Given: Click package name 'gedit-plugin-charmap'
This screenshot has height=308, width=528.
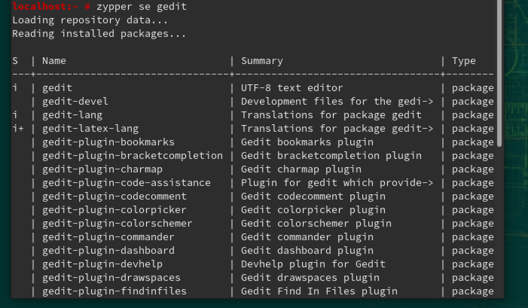Looking at the screenshot, I should pyautogui.click(x=102, y=169).
